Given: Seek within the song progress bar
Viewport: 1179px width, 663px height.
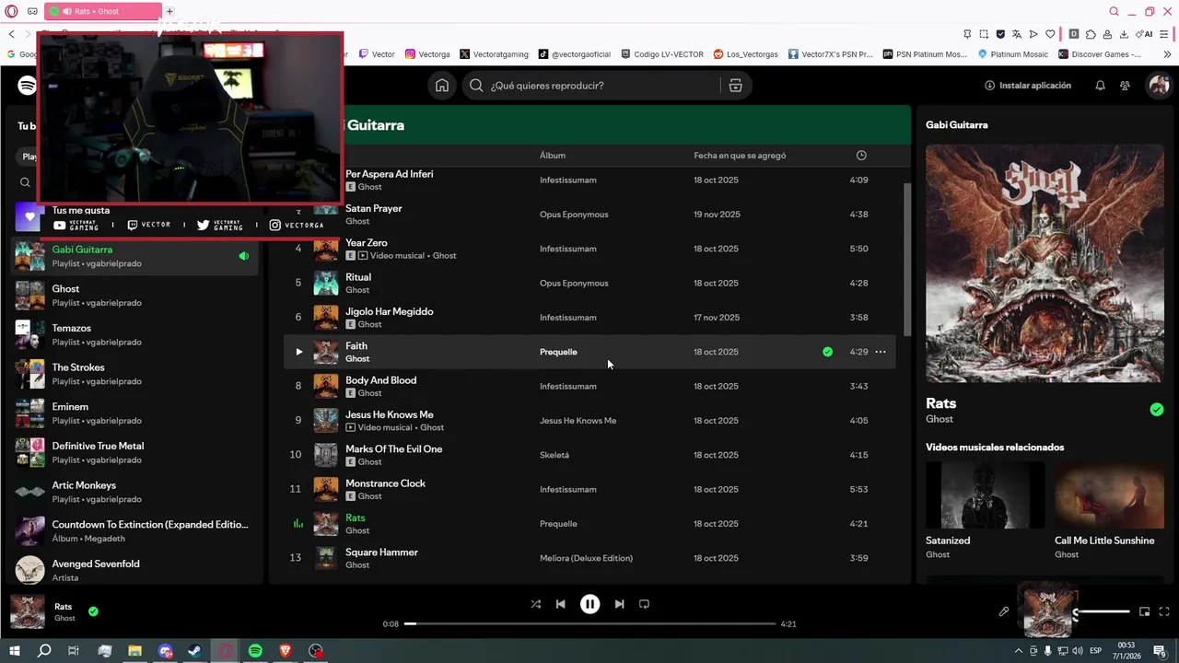Looking at the screenshot, I should tap(589, 624).
